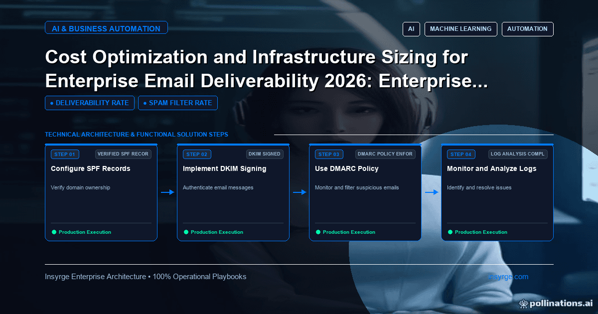The image size is (598, 314).
Task: Click green status dot in SPF card
Action: tap(54, 232)
